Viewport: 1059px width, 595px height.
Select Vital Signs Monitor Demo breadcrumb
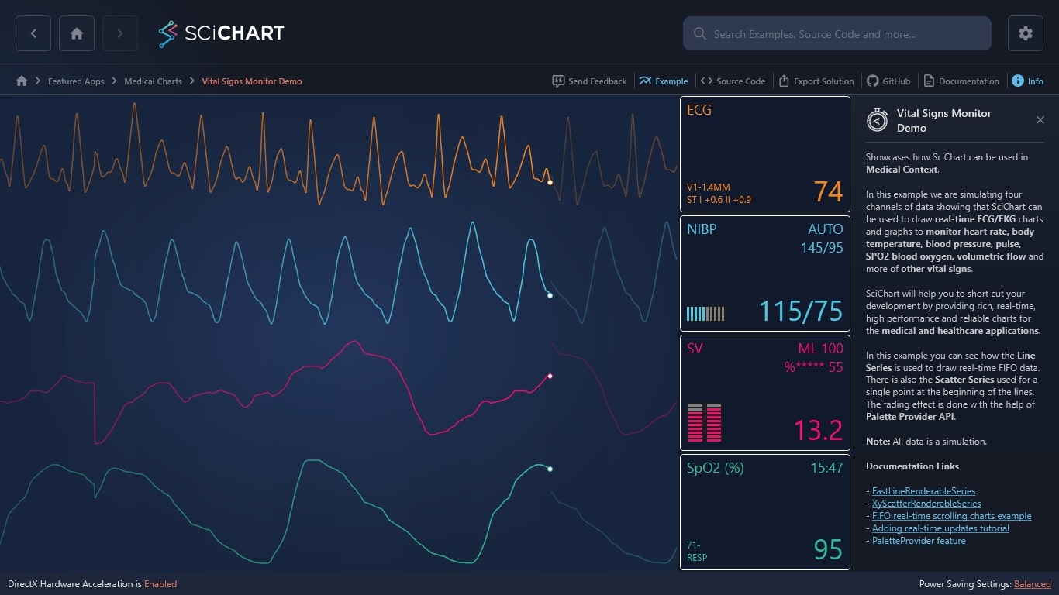(252, 81)
